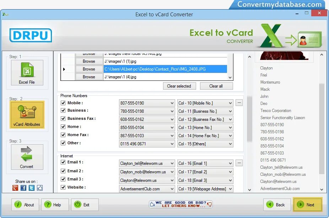Share on Twitter icon
Image resolution: width=329 pixels, height=218 pixels.
(x=32, y=188)
